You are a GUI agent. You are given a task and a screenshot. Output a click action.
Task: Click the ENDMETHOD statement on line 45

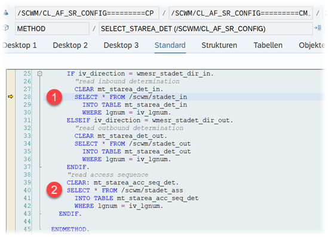[70, 229]
